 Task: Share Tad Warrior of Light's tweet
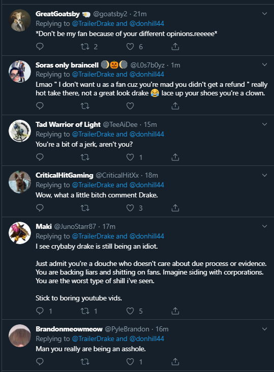point(175,157)
